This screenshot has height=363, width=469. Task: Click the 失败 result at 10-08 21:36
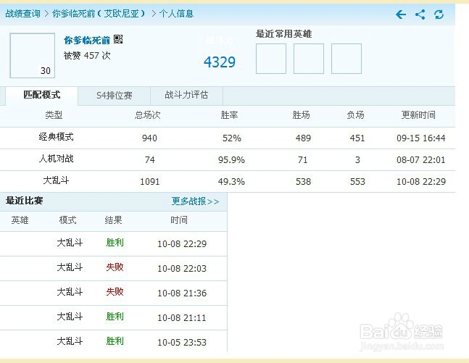(115, 292)
